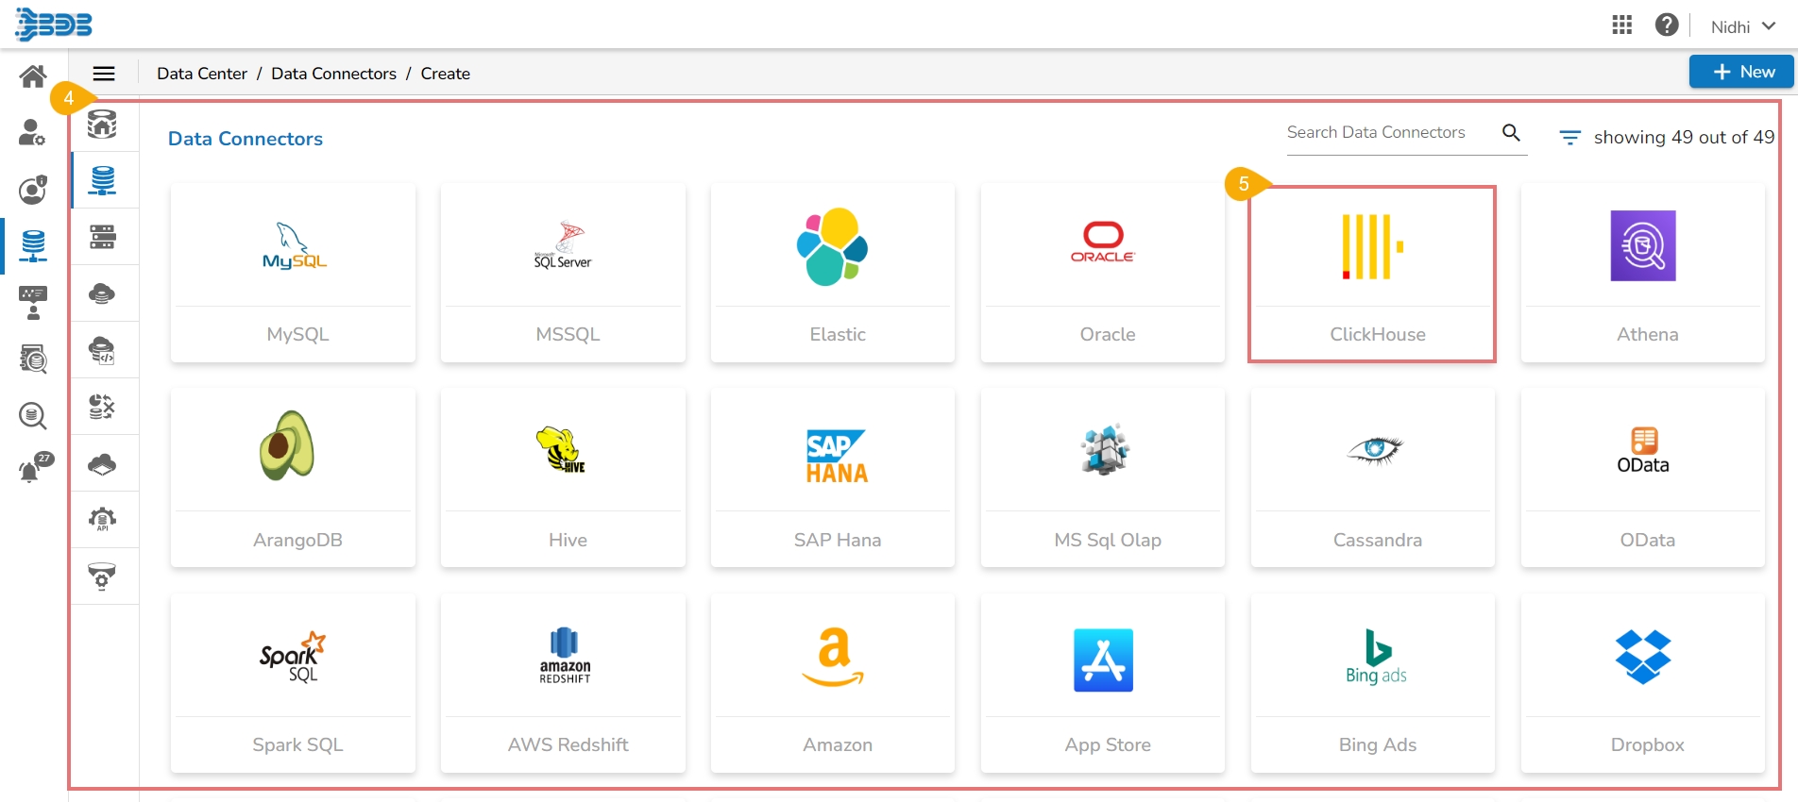1798x802 pixels.
Task: Expand the Nidhi user dropdown
Action: 1743,27
